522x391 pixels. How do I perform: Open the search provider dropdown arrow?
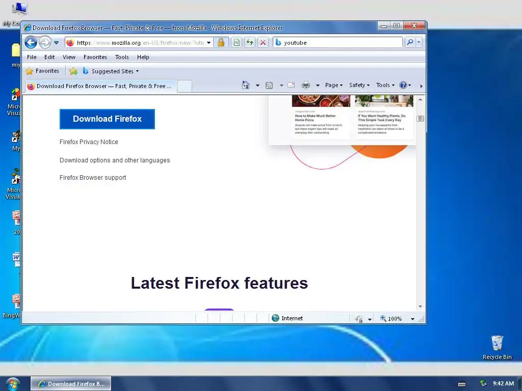point(419,42)
